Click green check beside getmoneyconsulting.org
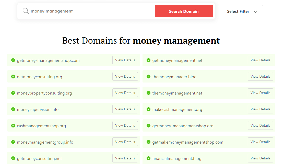The height and width of the screenshot is (164, 284). (13, 76)
